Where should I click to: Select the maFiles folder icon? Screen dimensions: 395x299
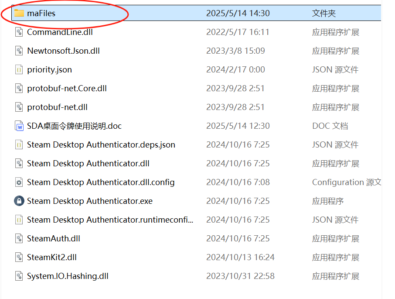tap(19, 13)
